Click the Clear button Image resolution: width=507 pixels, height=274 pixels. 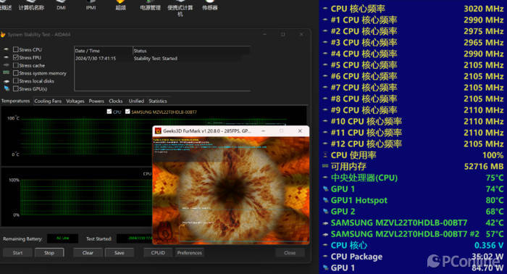pyautogui.click(x=88, y=253)
